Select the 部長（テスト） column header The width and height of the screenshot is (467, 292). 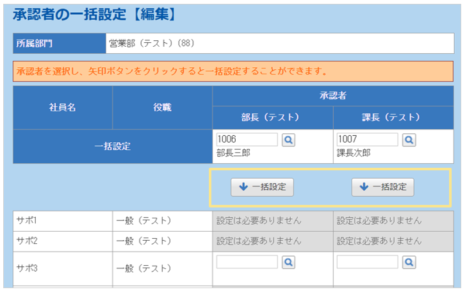(273, 118)
